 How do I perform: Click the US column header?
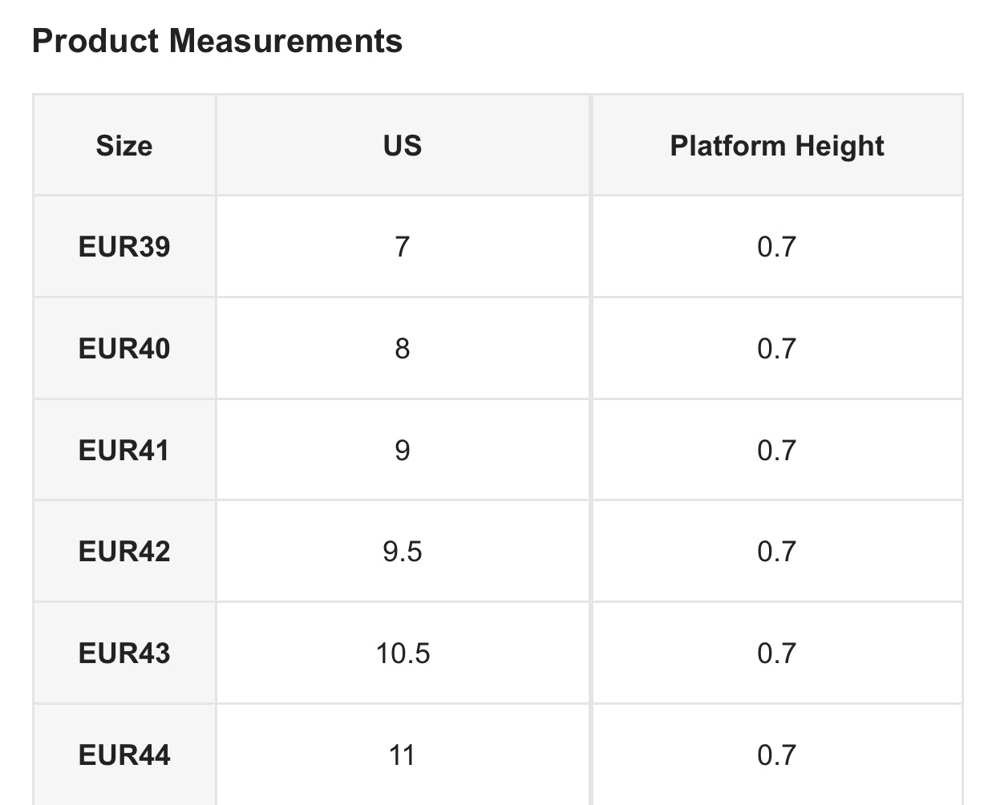(x=403, y=146)
